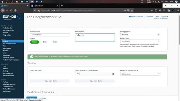Open Applications in sidebar

7,48
